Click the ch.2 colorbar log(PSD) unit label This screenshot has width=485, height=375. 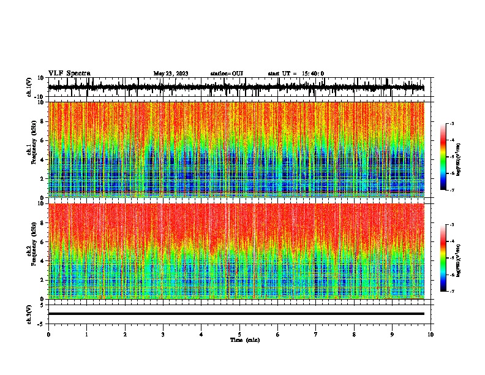pos(459,260)
